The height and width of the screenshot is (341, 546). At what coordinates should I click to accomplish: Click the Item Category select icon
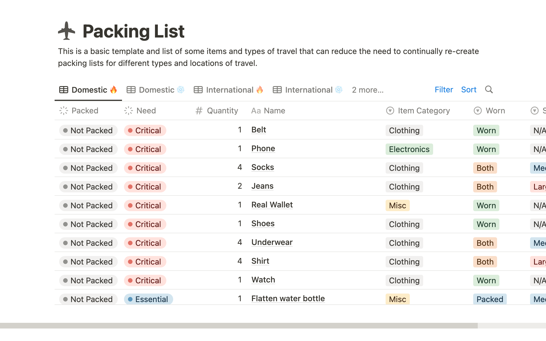pyautogui.click(x=390, y=111)
